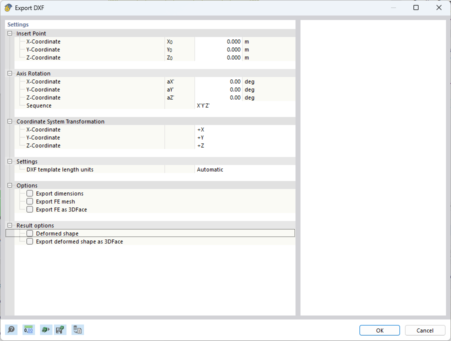Collapse the Options section
Screen dimensions: 451x341
coord(9,185)
